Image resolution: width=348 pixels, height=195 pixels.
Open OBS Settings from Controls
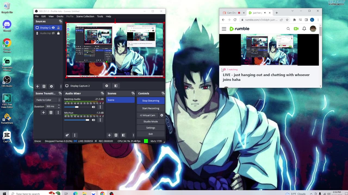pyautogui.click(x=151, y=128)
